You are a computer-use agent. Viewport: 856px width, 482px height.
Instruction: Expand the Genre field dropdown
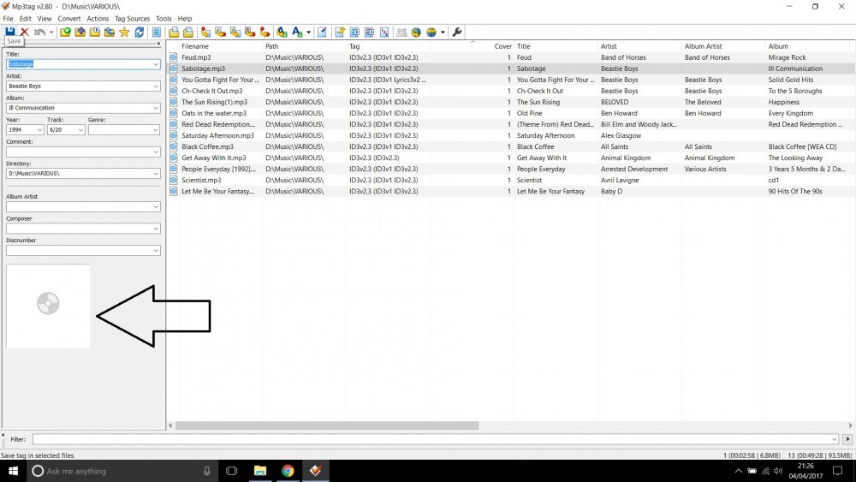[x=156, y=129]
